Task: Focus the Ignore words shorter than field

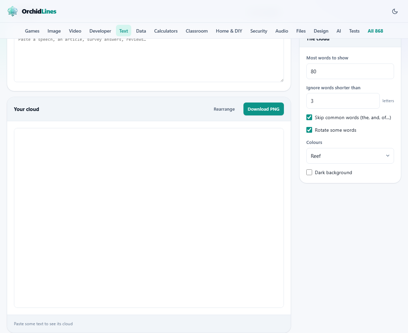Action: click(x=343, y=101)
